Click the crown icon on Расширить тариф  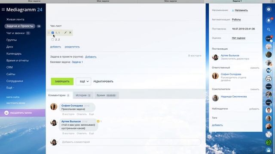tap(6, 113)
